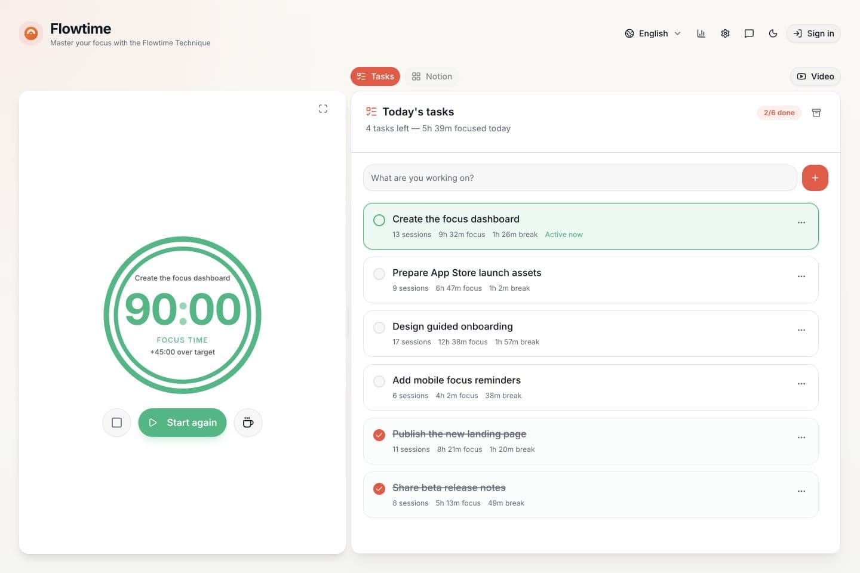Switch to the Notion tab

click(432, 76)
